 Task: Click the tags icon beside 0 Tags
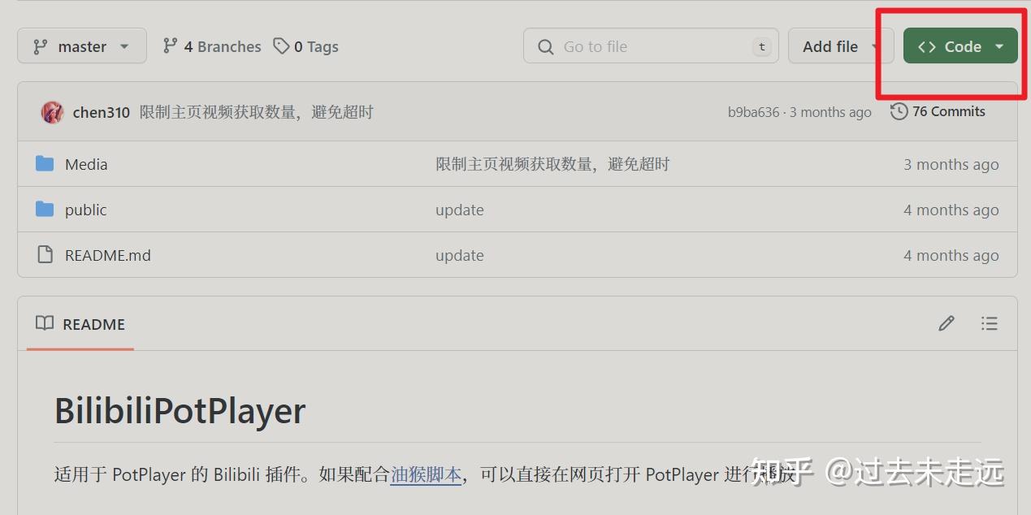(x=281, y=45)
